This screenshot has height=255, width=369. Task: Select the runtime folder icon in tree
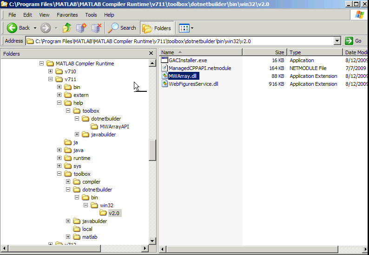68,158
